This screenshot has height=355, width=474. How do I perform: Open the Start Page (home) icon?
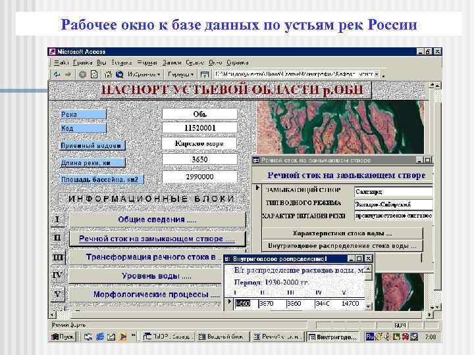(108, 74)
